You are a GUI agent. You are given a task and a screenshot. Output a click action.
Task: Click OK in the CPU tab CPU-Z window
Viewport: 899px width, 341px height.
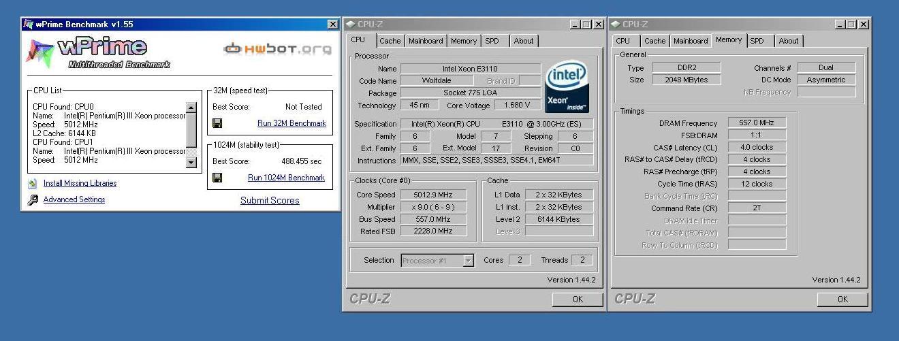pos(578,299)
